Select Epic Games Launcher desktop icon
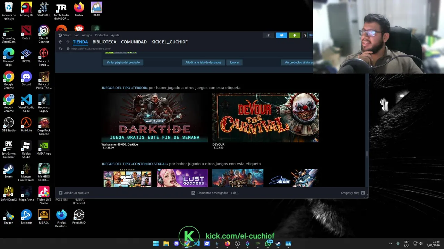444x249 pixels. click(9, 150)
